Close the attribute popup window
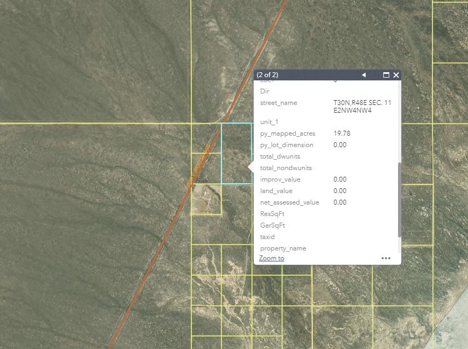 point(396,74)
